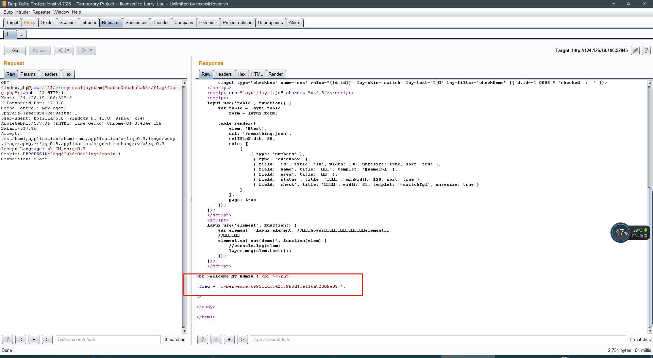The image size is (653, 358).
Task: Switch to the Scanner tool tab
Action: pos(68,22)
